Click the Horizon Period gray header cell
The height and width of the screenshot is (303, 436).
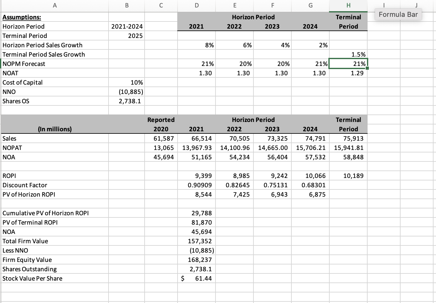click(253, 17)
